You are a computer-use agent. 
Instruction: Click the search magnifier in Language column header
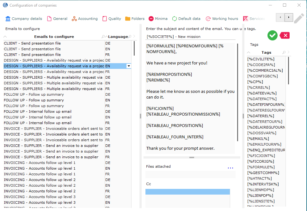click(130, 37)
